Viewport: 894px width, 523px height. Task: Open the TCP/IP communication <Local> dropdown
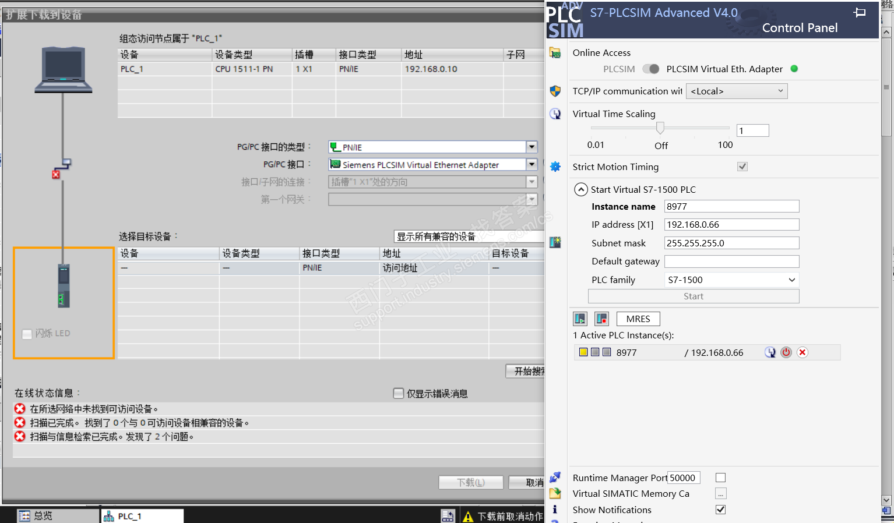click(x=737, y=91)
